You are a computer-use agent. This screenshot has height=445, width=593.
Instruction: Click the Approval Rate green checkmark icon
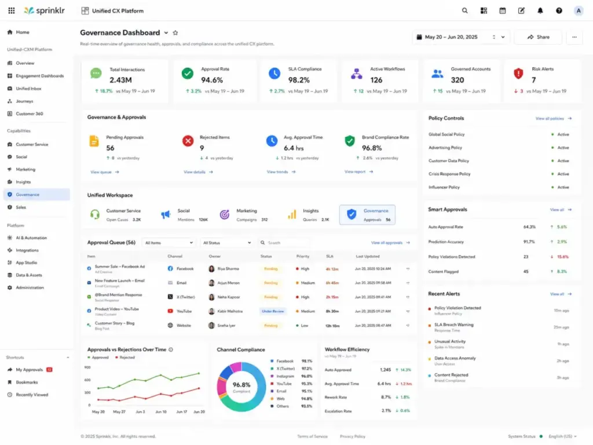(x=187, y=73)
